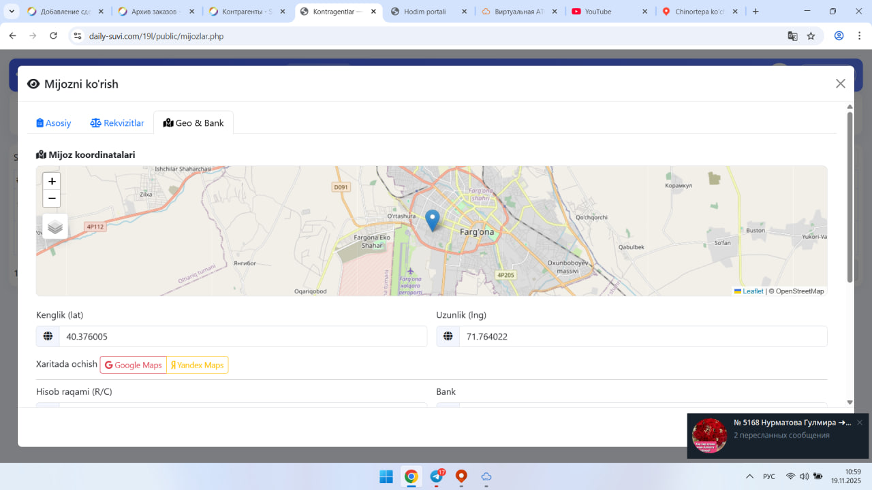This screenshot has width=872, height=490.
Task: Click the globe icon beside the longitude field
Action: 448,336
